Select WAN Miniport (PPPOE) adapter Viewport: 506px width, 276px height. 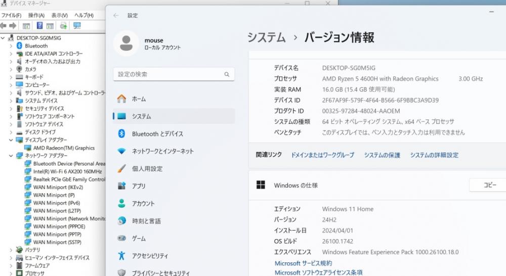(x=59, y=226)
